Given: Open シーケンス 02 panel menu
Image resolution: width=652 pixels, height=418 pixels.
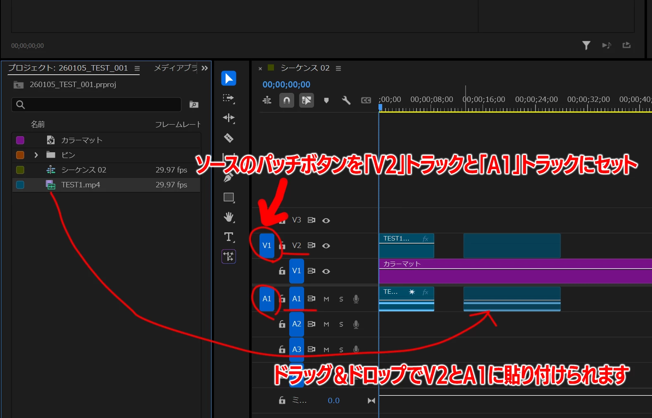Looking at the screenshot, I should 338,68.
